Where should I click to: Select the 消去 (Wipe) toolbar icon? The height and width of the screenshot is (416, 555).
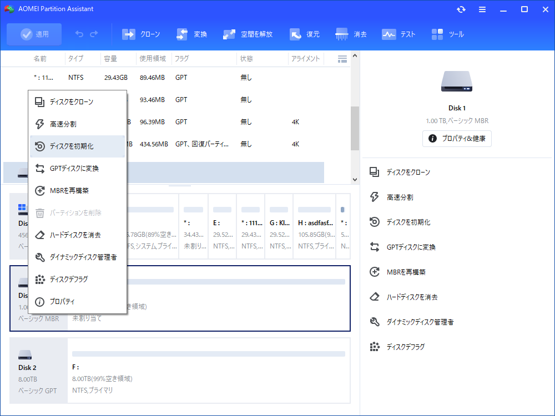coord(352,33)
